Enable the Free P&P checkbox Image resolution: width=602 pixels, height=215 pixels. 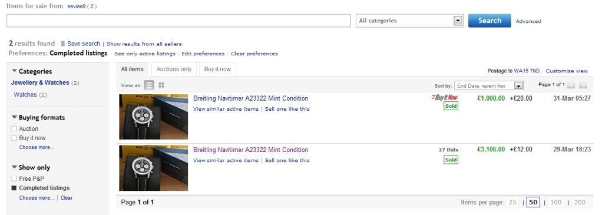pyautogui.click(x=14, y=178)
